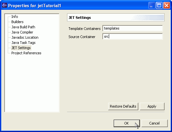Viewport: 172px width, 132px height.
Task: Click the Properties for jetTutorial1 title bar
Action: point(77,6)
